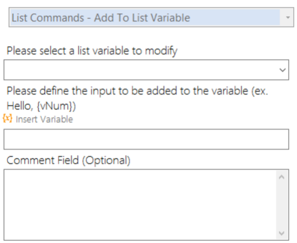Click the bottom area of comment box
The width and height of the screenshot is (297, 243).
[x=138, y=231]
